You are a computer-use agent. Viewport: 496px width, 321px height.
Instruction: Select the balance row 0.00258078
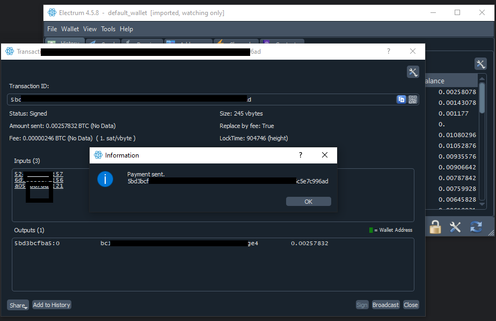[457, 92]
